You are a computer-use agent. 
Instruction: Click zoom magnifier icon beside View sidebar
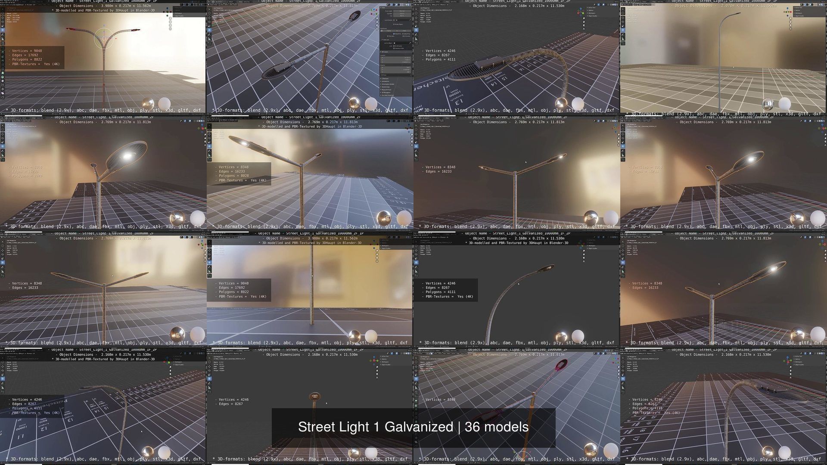coord(377,19)
